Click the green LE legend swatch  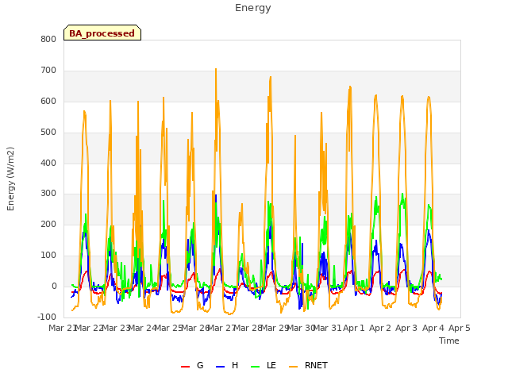(x=256, y=367)
